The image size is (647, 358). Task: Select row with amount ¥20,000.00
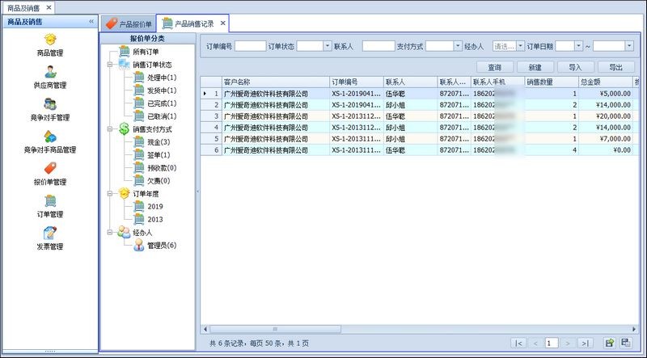click(x=420, y=116)
